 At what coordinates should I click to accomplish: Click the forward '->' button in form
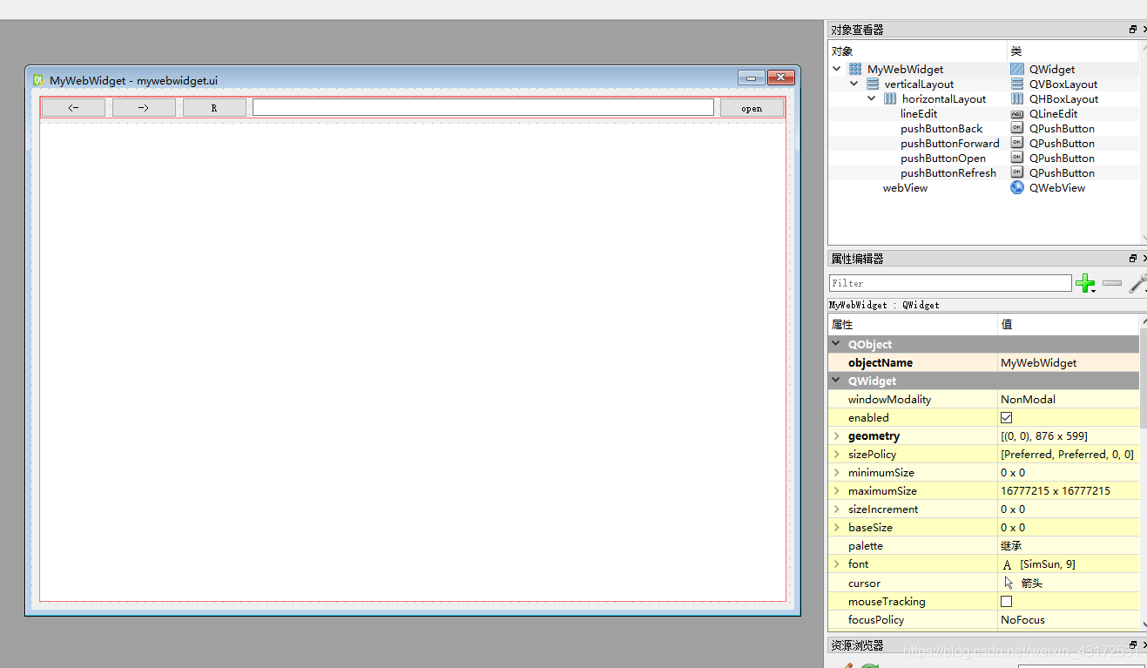[144, 108]
